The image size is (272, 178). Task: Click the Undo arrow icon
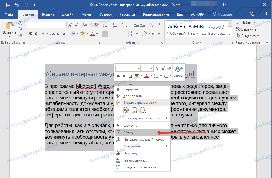click(x=17, y=5)
